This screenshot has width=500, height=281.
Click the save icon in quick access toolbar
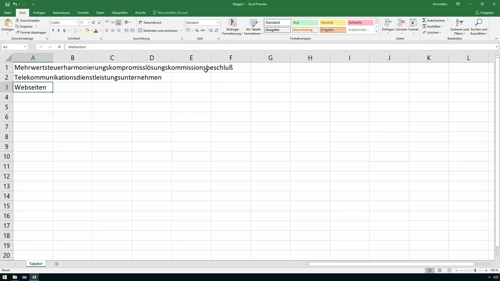pos(7,4)
